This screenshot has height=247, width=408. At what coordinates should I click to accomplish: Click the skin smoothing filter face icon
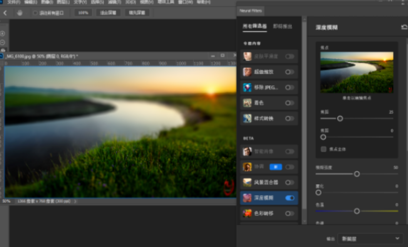[x=247, y=56]
